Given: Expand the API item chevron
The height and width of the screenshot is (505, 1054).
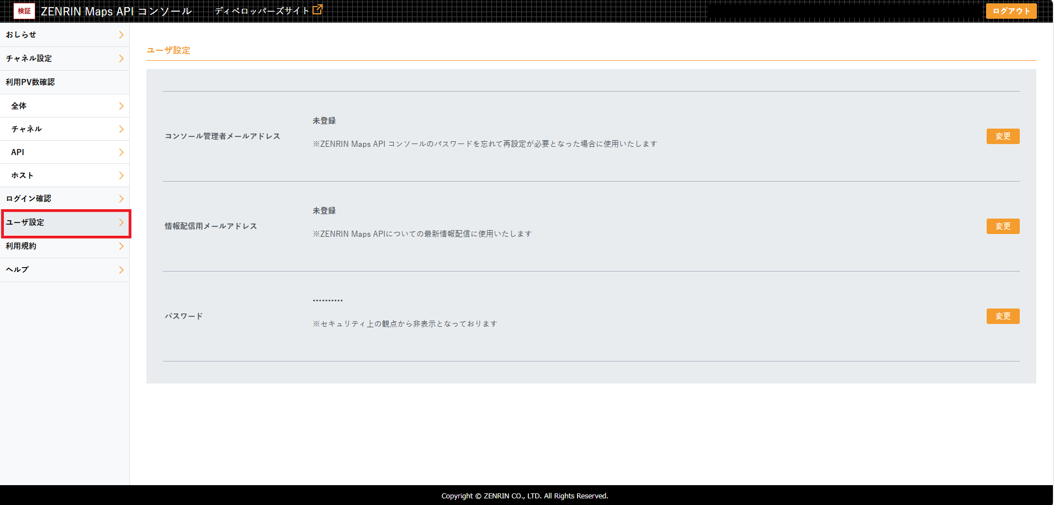Looking at the screenshot, I should (x=121, y=152).
